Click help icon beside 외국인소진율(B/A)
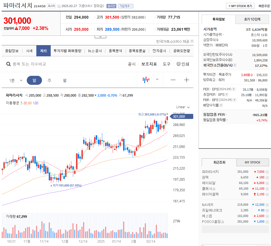The image size is (271, 246). 235,65
